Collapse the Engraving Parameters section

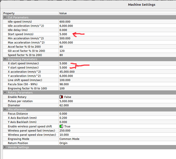coord(5,59)
